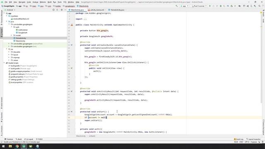Toggle the Build Variants side tab
This screenshot has height=149, width=265.
2,103
